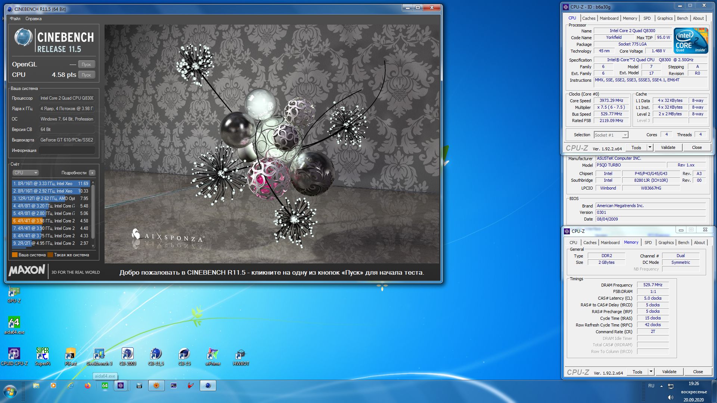Select ranking row 1 with score 11.69
The image size is (717, 403).
coord(51,184)
